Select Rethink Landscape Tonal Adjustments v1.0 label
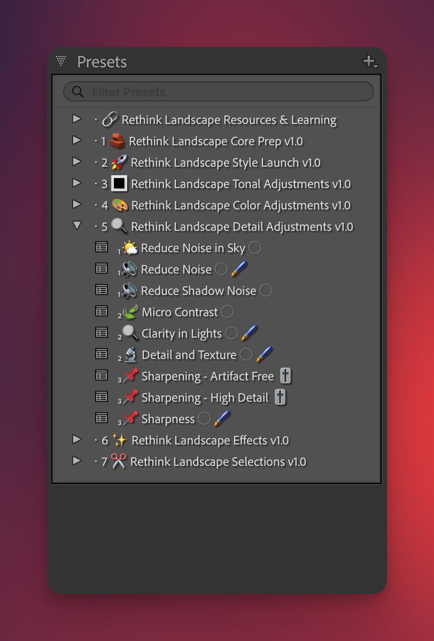Viewport: 434px width, 641px height. (x=241, y=184)
